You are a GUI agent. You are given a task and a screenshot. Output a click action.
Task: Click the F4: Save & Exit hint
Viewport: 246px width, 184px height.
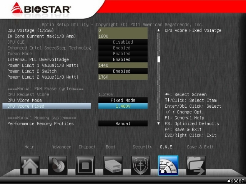(183, 130)
